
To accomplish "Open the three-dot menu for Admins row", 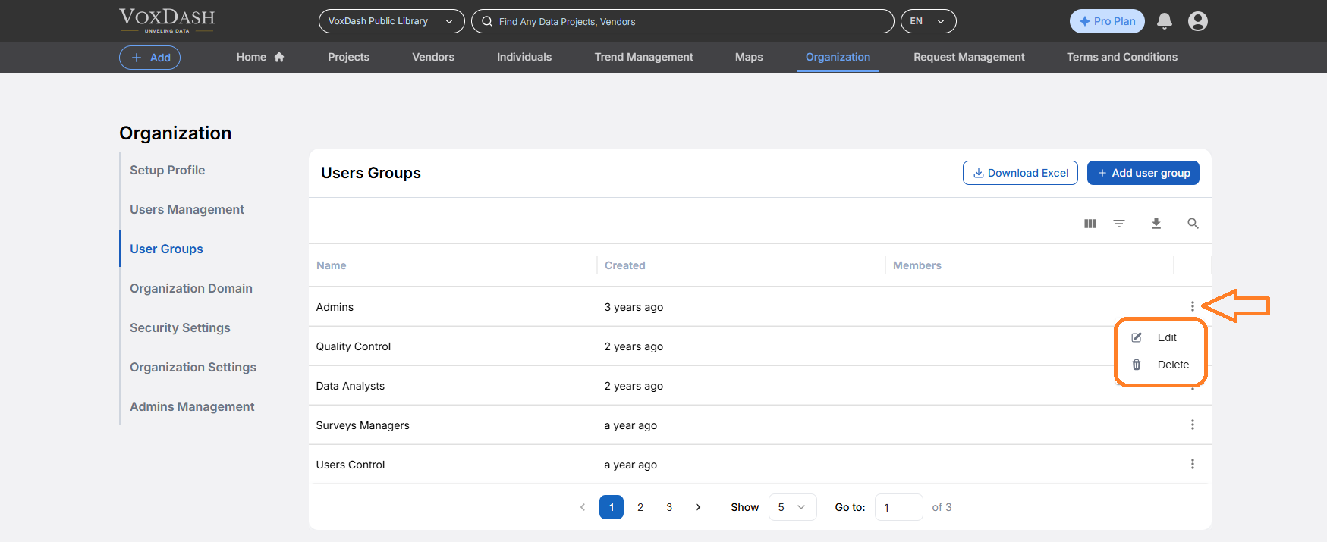I will [1193, 306].
